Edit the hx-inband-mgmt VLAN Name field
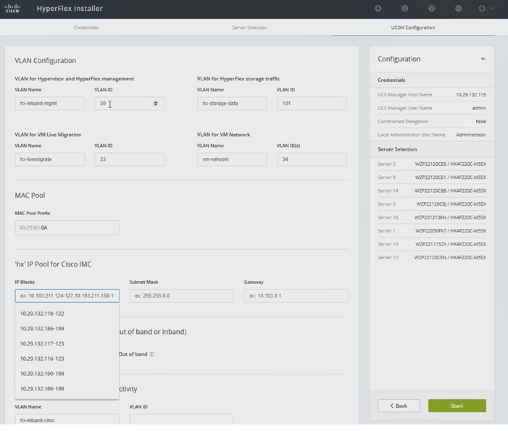Image resolution: width=508 pixels, height=431 pixels. pos(49,104)
